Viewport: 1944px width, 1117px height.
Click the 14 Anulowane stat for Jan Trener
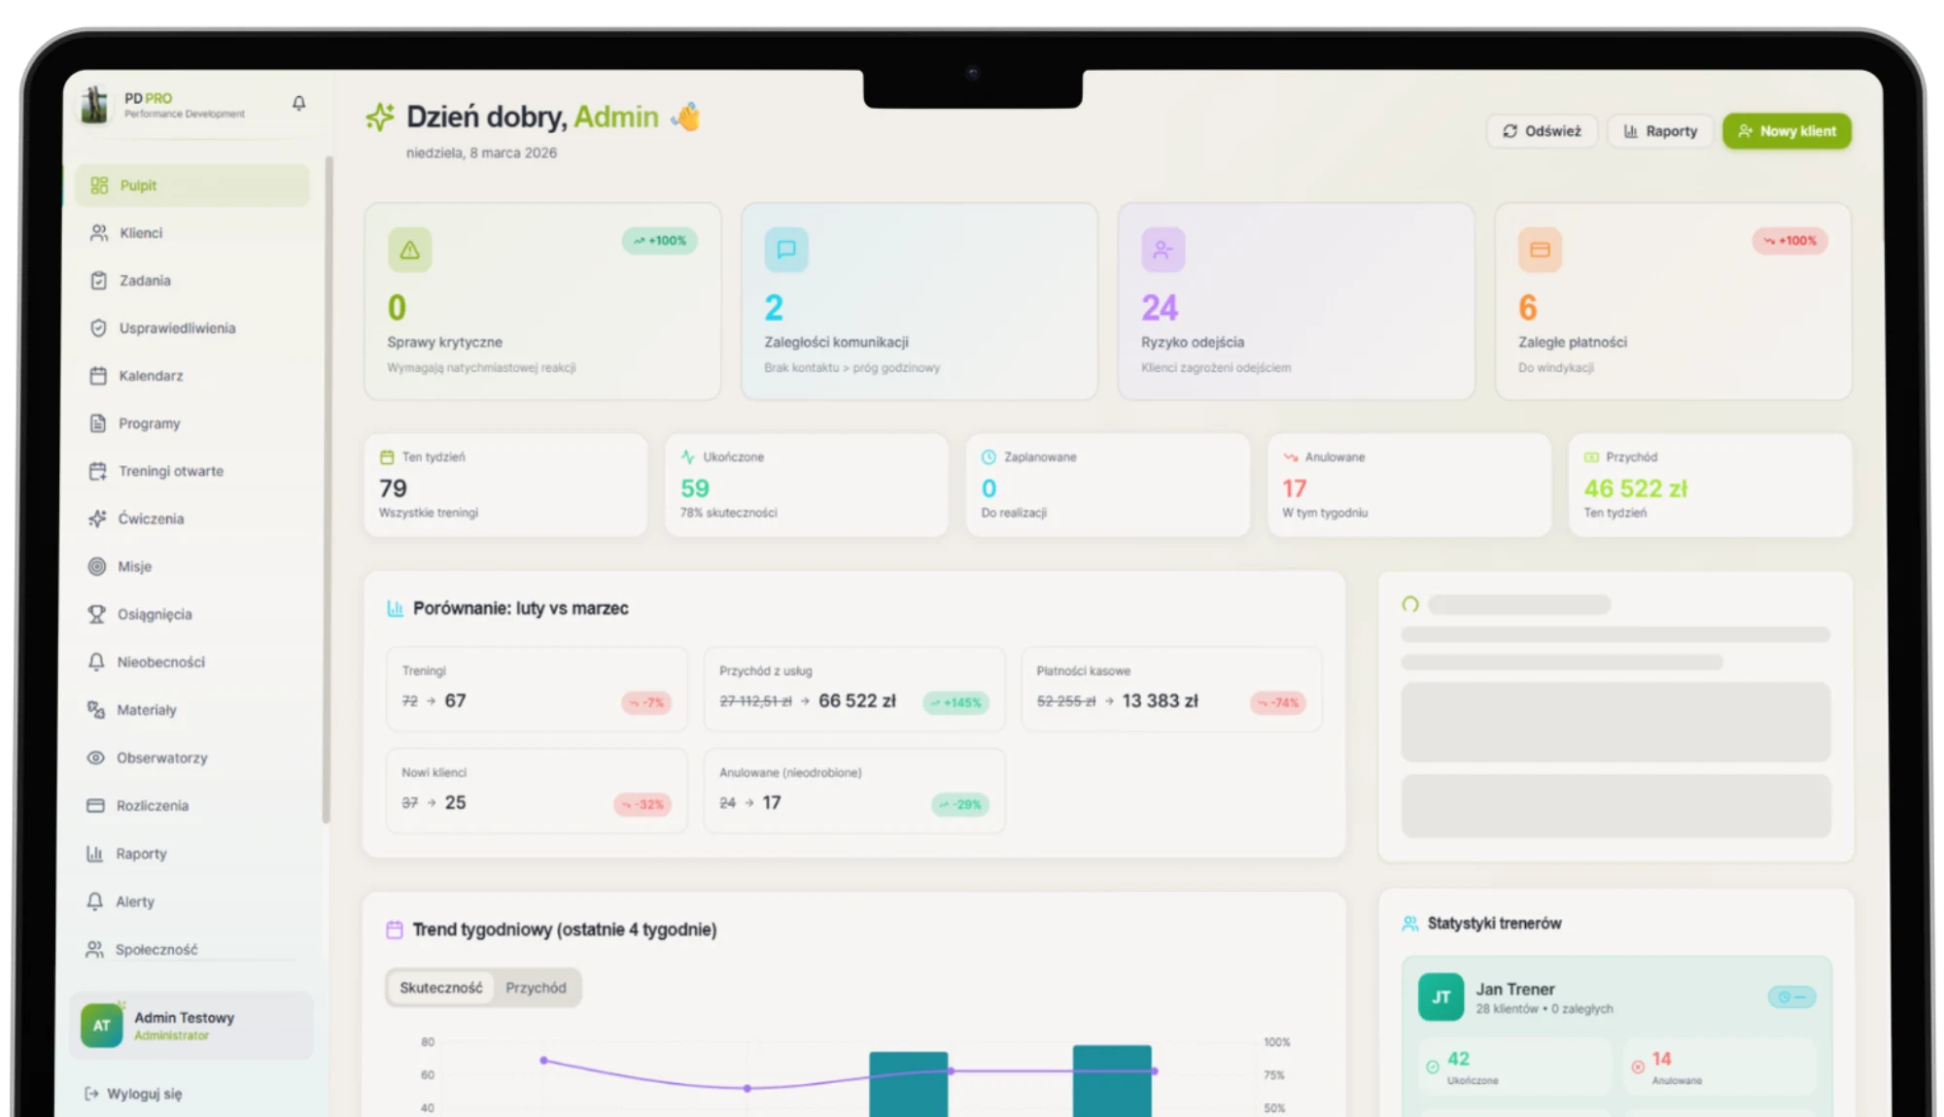tap(1719, 1066)
